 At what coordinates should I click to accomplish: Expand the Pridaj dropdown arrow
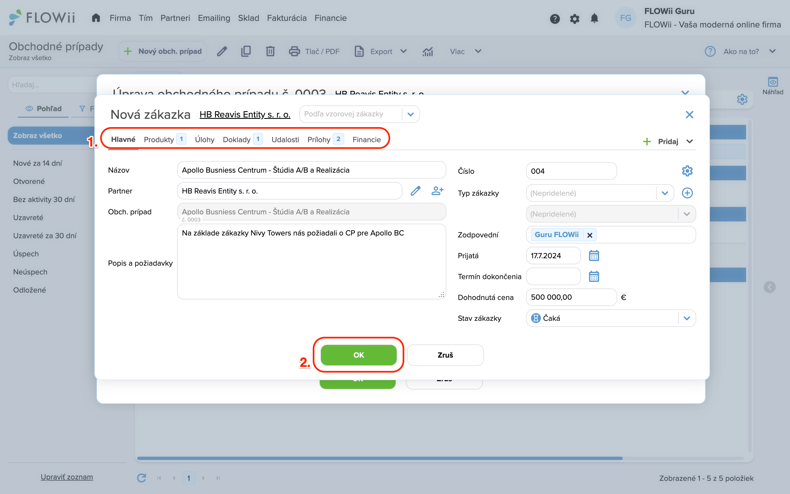click(x=689, y=141)
